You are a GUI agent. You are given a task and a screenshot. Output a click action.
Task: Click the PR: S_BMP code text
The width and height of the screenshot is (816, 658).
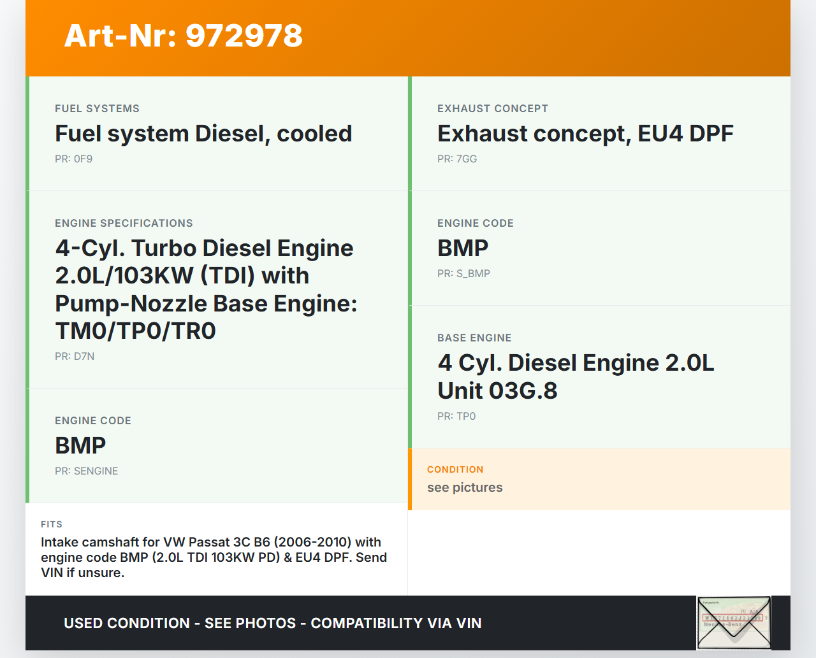463,274
